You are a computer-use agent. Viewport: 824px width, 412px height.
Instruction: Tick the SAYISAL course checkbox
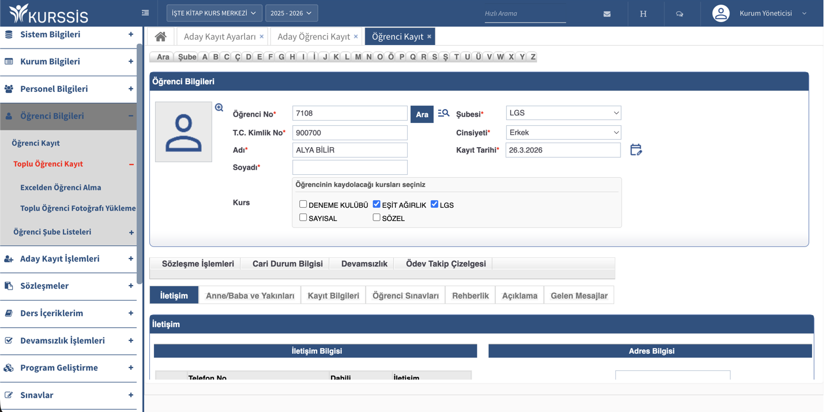point(303,218)
